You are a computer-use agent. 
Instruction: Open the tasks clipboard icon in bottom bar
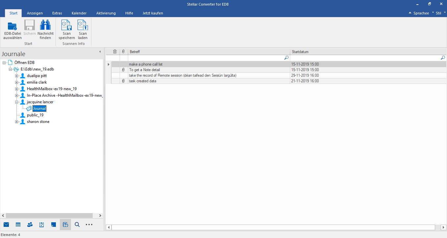42,225
